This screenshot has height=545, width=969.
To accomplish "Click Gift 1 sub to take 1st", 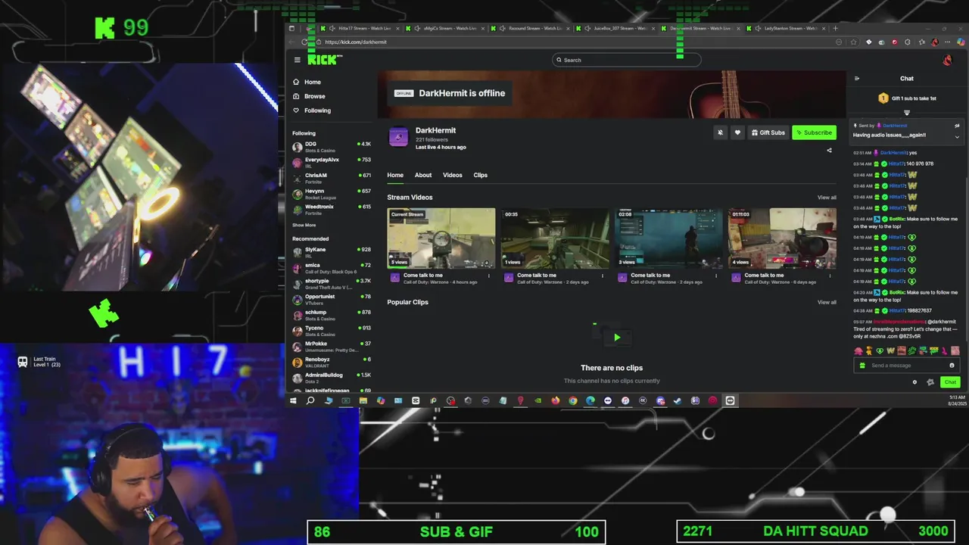I will [907, 98].
